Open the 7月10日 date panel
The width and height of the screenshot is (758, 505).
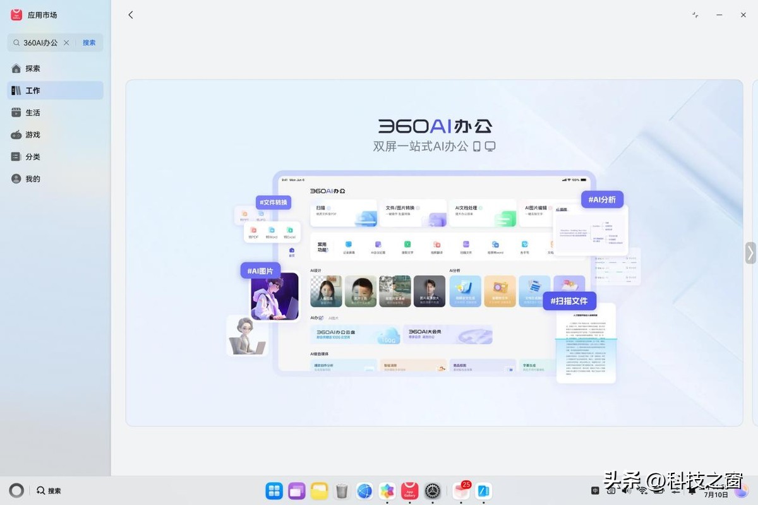716,494
